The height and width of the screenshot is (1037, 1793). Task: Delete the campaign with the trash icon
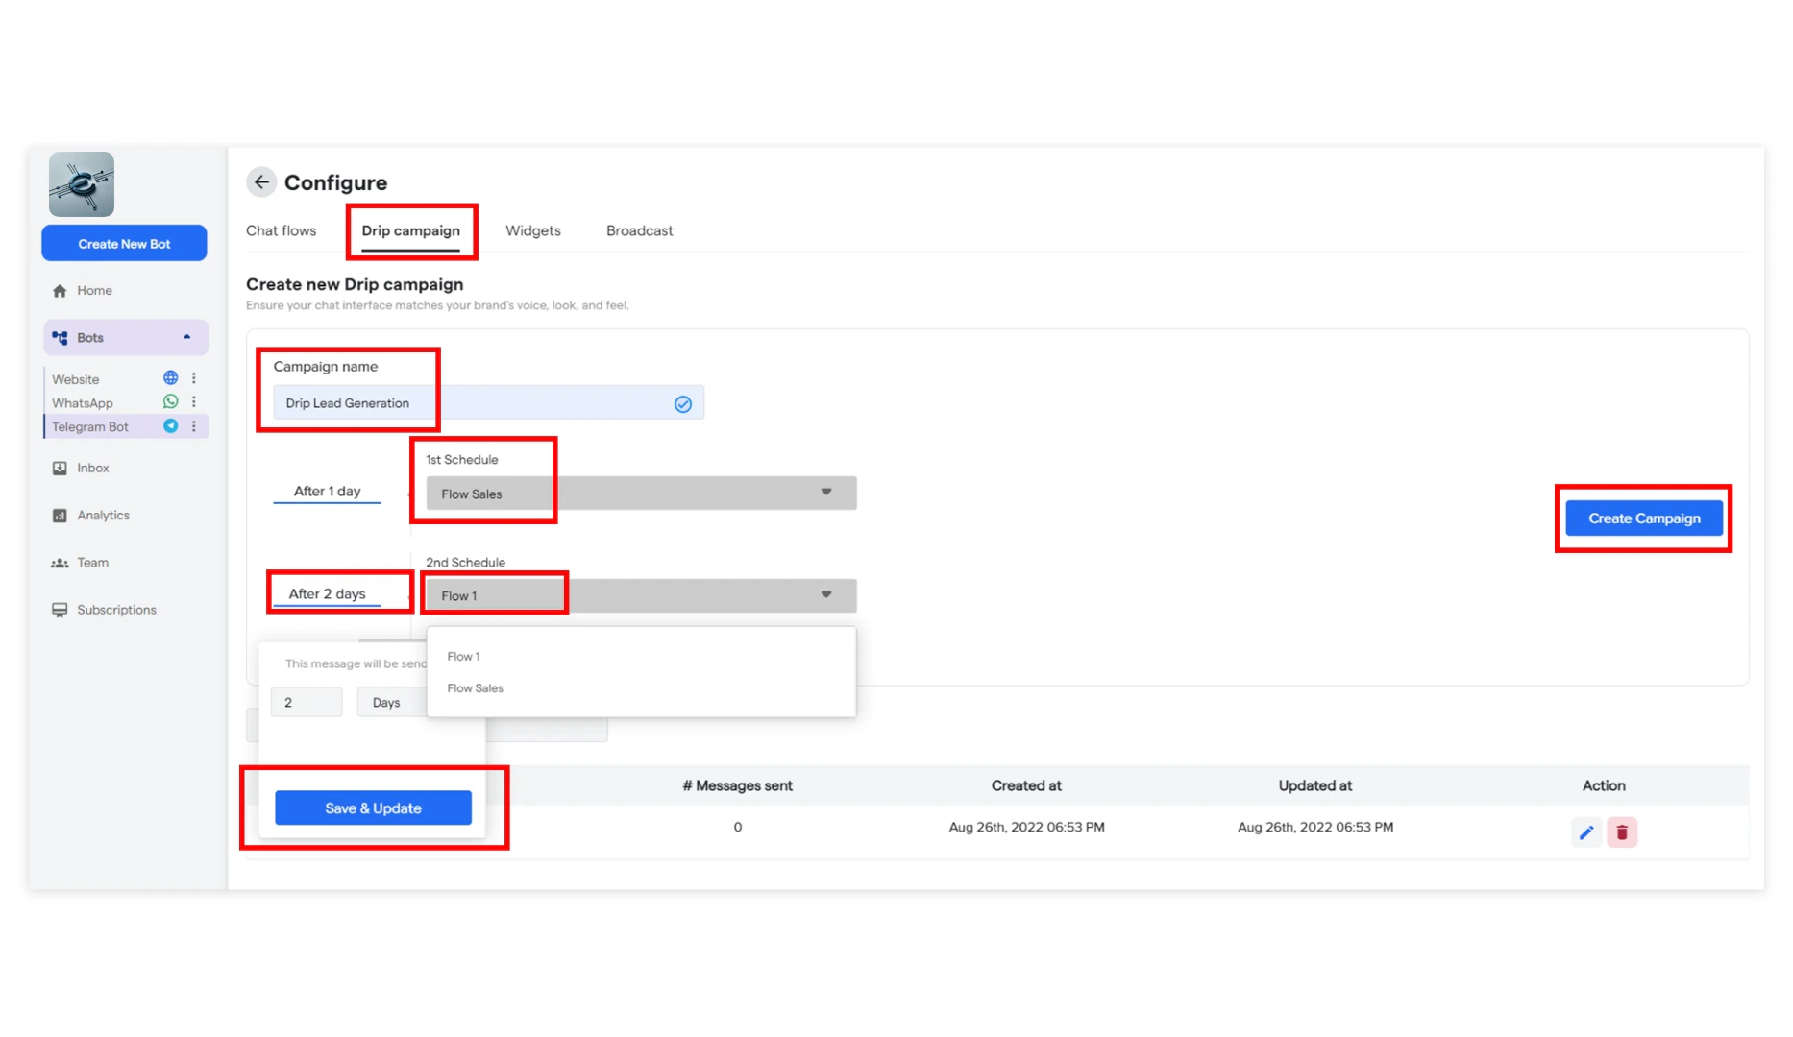[x=1622, y=832]
